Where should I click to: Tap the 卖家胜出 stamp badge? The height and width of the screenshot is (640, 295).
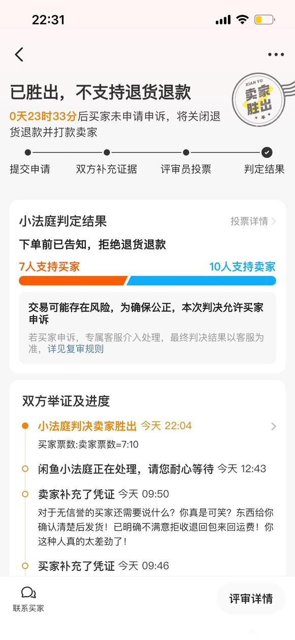click(259, 100)
